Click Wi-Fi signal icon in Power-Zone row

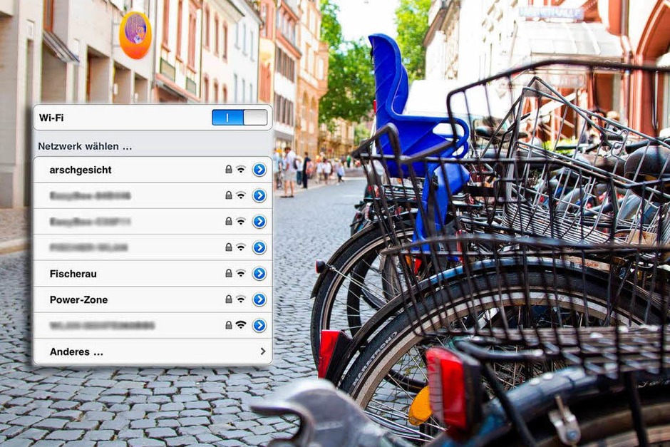click(x=241, y=299)
